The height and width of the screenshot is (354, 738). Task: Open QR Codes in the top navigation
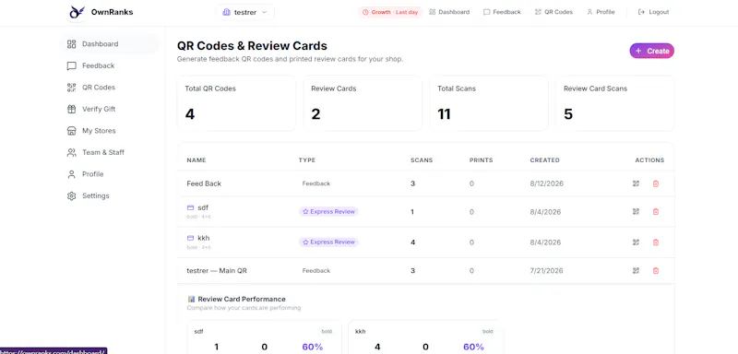[553, 12]
